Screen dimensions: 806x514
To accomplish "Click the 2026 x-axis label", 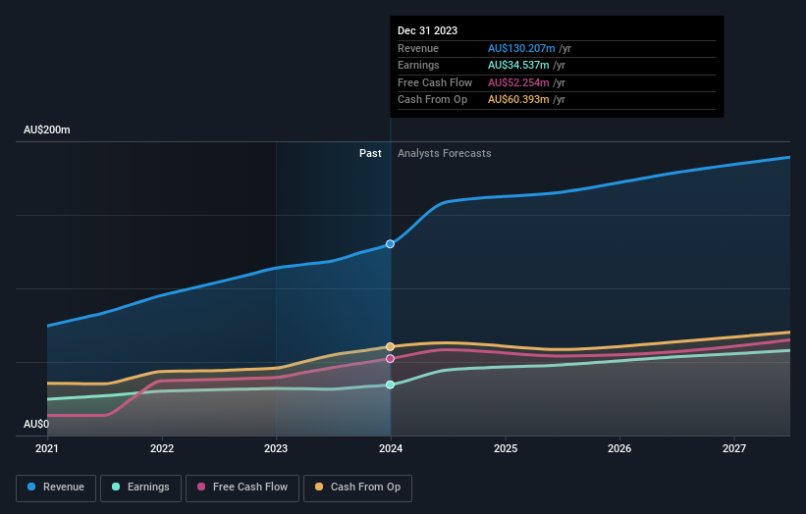I will click(x=619, y=448).
